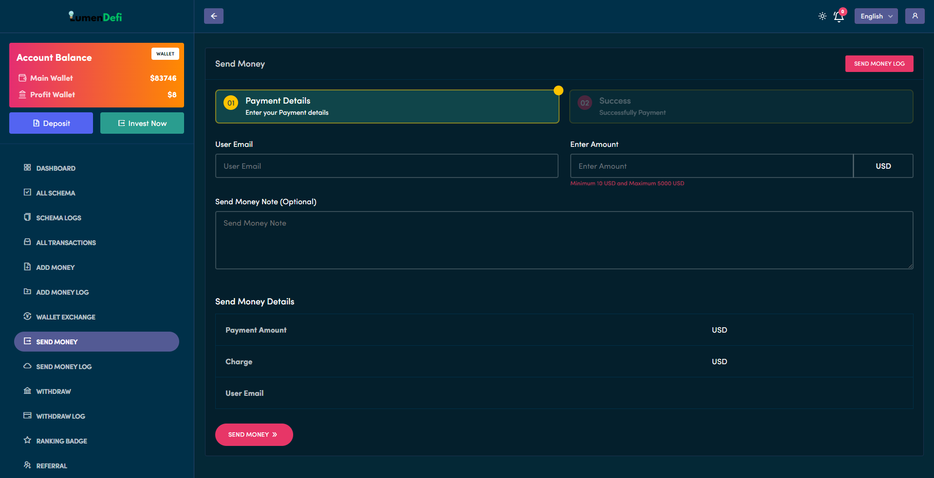Screen dimensions: 934x478
Task: Click the user profile icon
Action: [x=915, y=16]
